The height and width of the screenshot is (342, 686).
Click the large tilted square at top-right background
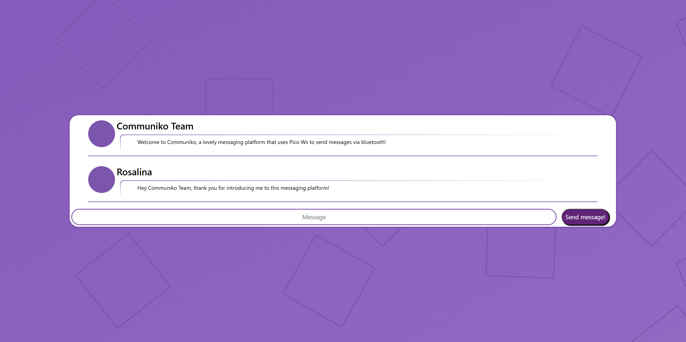pyautogui.click(x=596, y=71)
